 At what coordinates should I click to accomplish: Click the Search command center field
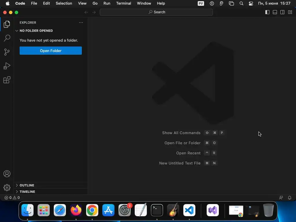click(x=156, y=12)
